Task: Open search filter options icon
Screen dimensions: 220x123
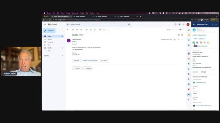Action: point(129,24)
